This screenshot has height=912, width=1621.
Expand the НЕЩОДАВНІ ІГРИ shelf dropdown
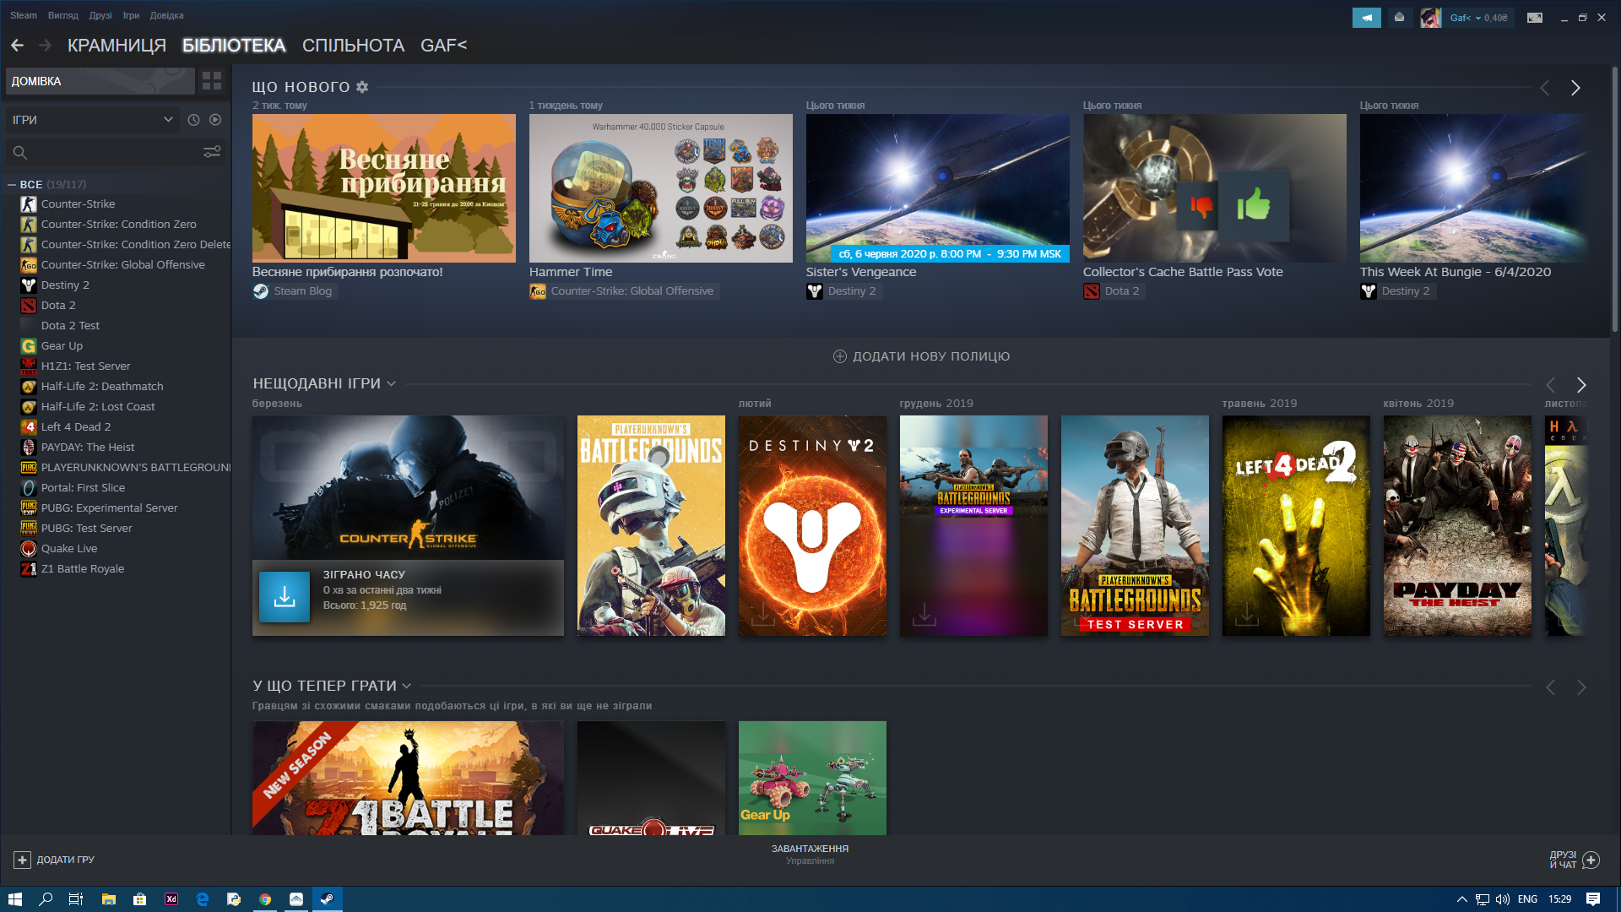tap(391, 384)
